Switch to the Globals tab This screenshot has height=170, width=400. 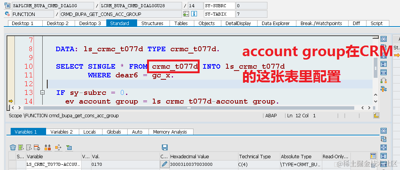pyautogui.click(x=114, y=132)
